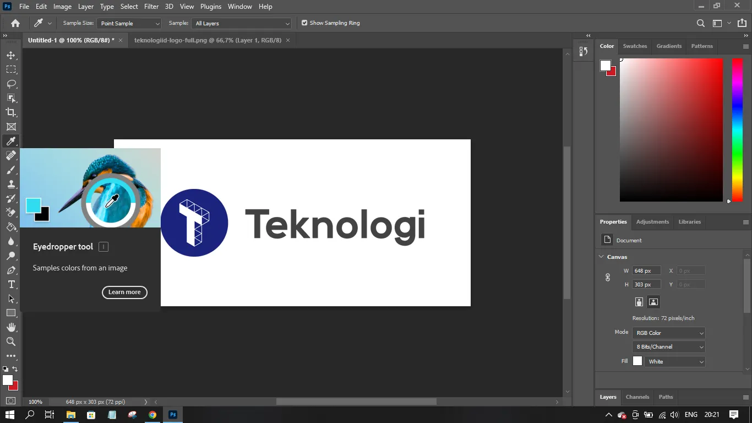
Task: Switch to the Swatches panel tab
Action: 635,46
